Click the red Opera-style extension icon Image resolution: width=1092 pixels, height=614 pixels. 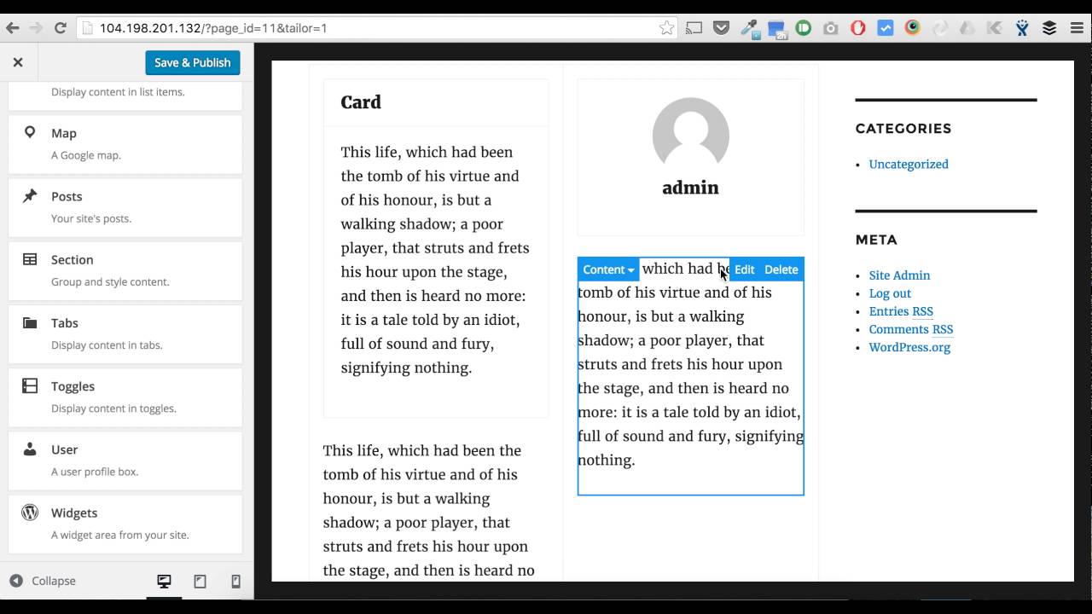tap(858, 28)
